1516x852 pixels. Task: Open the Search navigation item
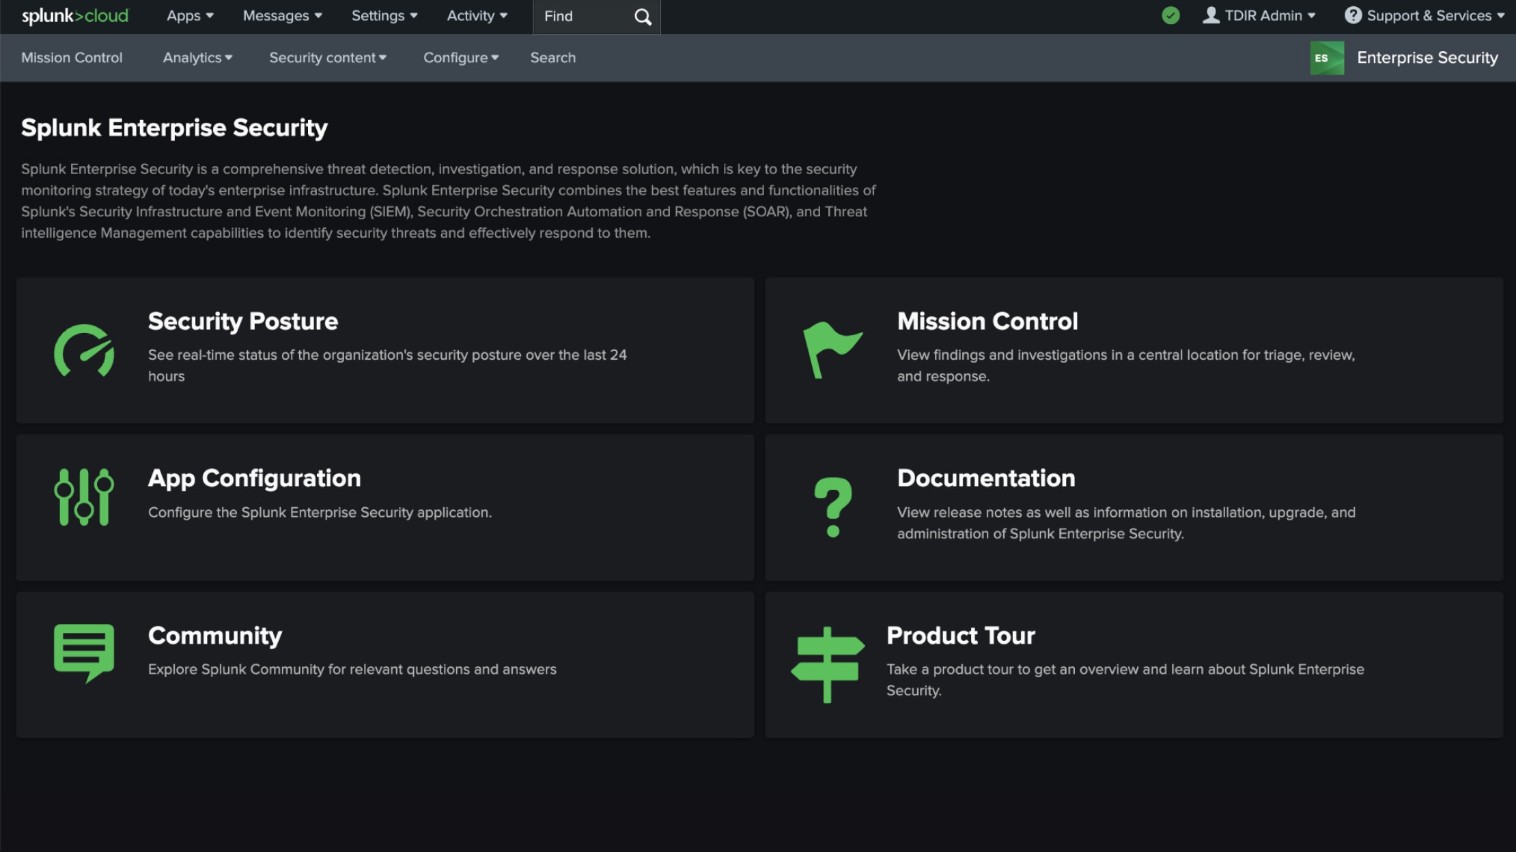552,58
